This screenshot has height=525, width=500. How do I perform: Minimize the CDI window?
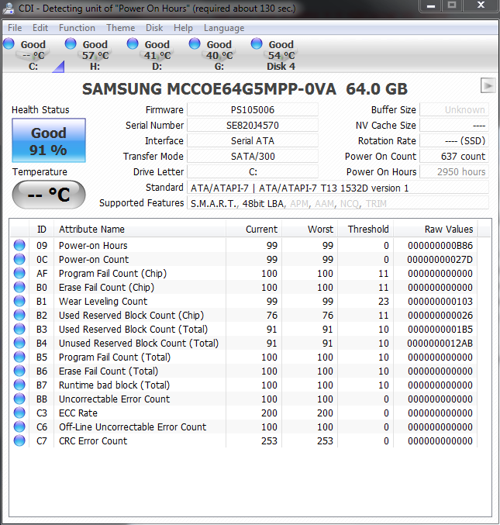pos(431,5)
